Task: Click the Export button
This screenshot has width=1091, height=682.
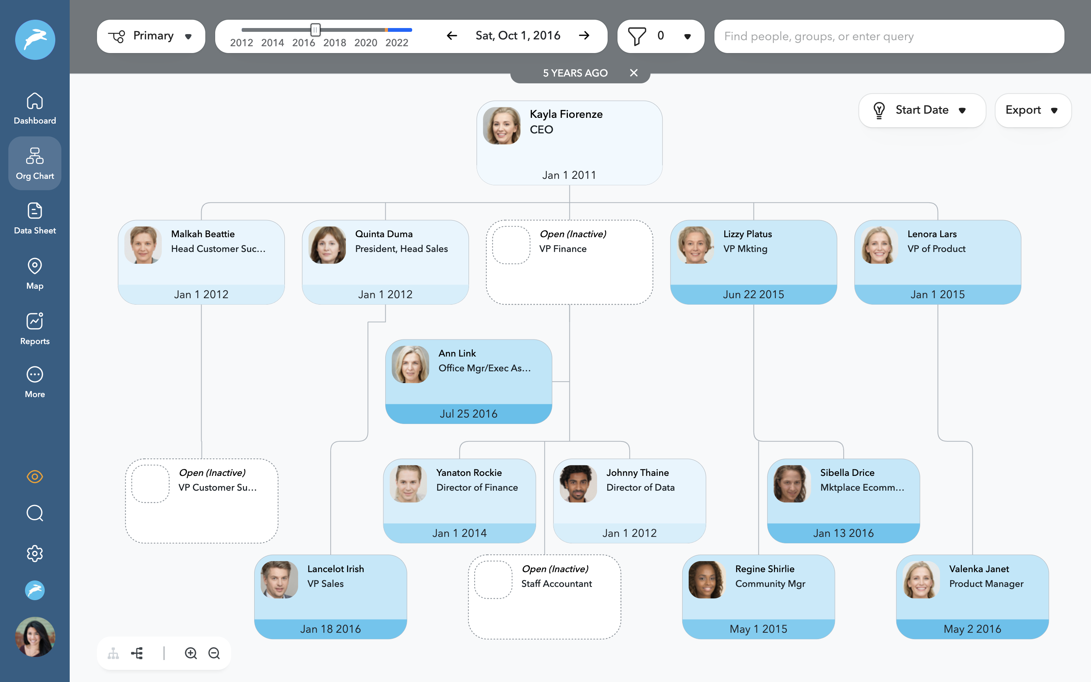Action: [x=1032, y=110]
